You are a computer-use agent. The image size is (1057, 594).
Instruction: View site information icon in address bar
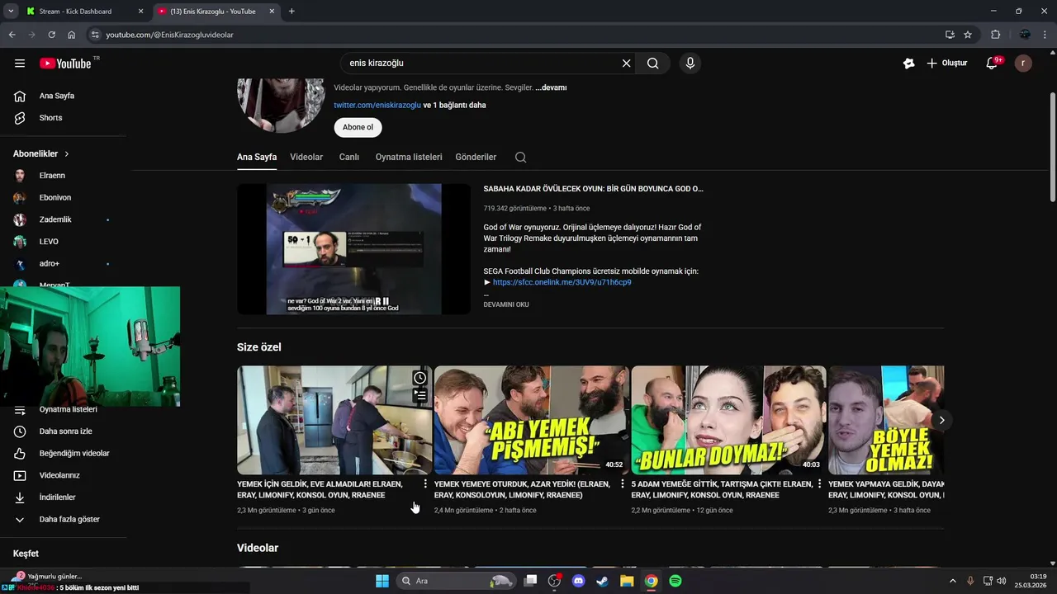(95, 35)
